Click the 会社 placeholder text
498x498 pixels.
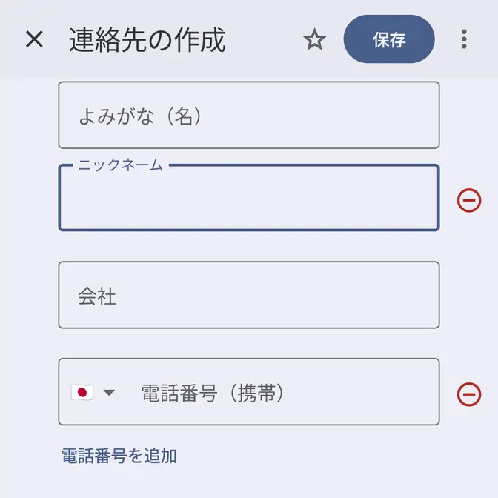point(97,296)
